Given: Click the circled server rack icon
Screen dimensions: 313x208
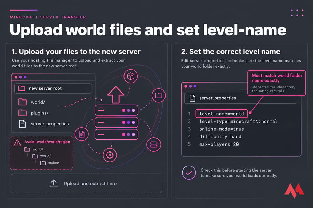Looking at the screenshot, I should pyautogui.click(x=154, y=145).
